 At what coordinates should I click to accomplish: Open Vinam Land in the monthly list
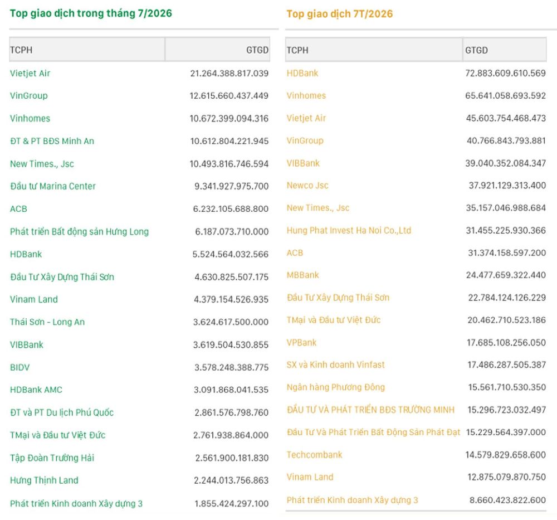pyautogui.click(x=34, y=299)
